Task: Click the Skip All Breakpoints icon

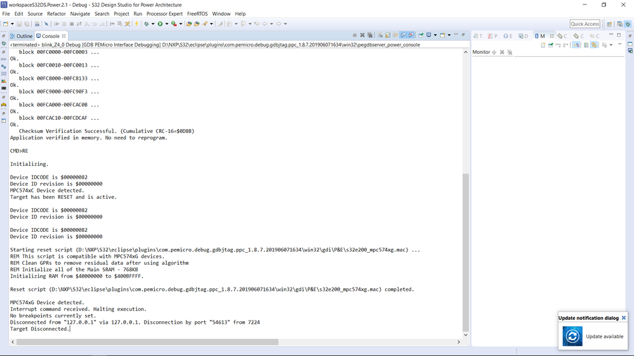Action: pyautogui.click(x=46, y=24)
